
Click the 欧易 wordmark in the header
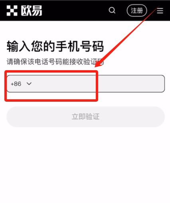pyautogui.click(x=32, y=10)
